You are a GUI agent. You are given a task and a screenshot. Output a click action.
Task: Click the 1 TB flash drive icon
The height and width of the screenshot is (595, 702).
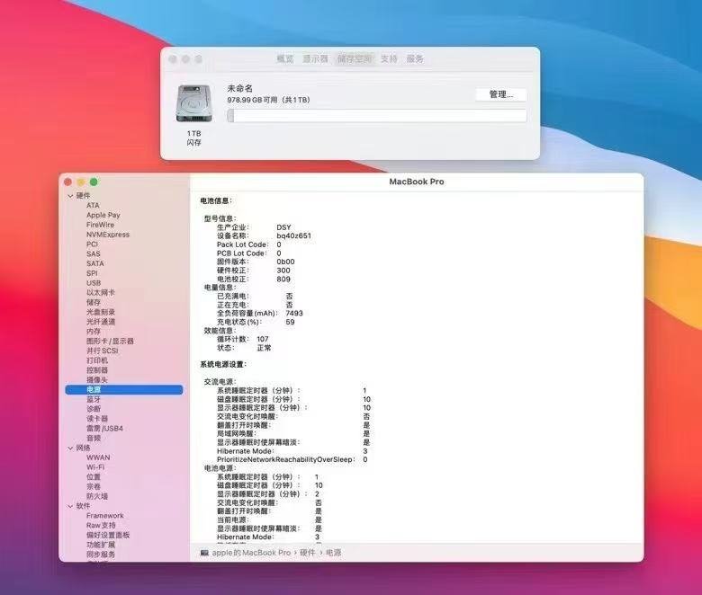pos(193,103)
